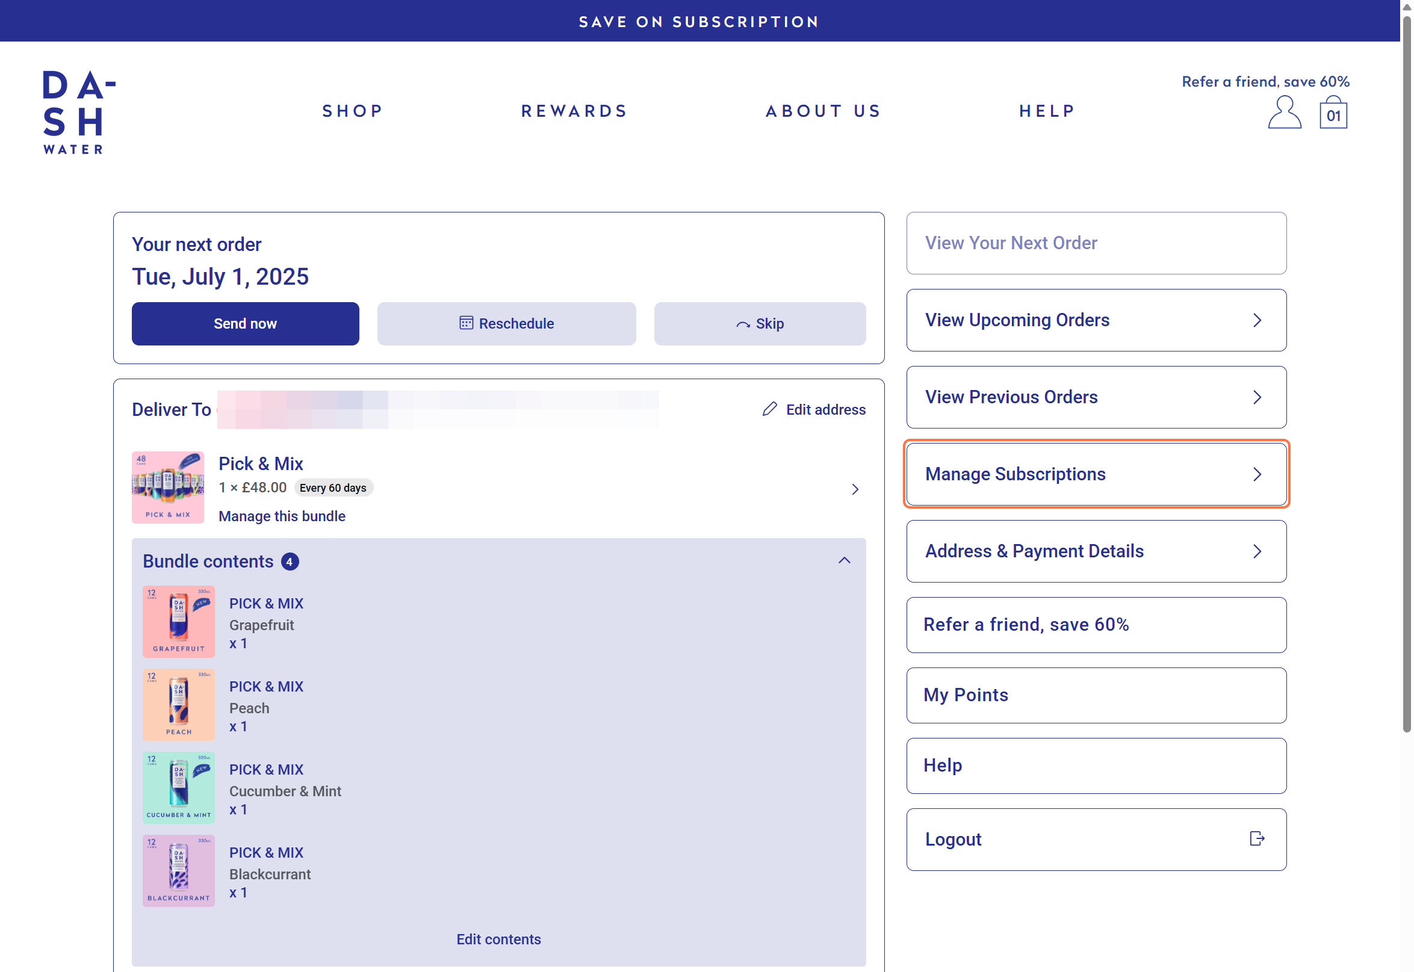This screenshot has width=1414, height=972.
Task: Click the Address & Payment Details chevron
Action: (x=1256, y=551)
